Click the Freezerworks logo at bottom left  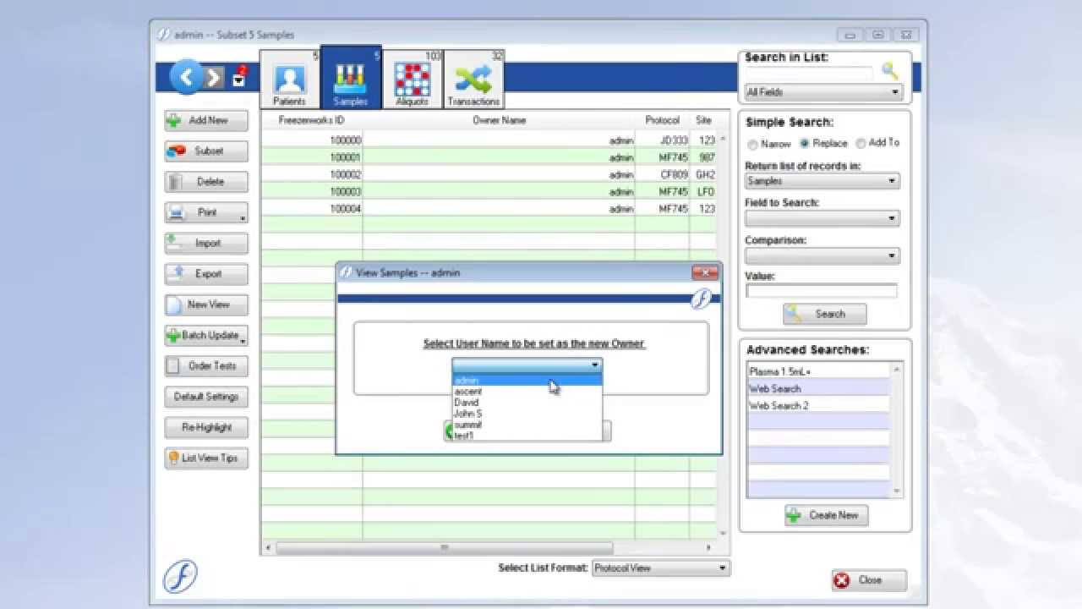pos(180,577)
